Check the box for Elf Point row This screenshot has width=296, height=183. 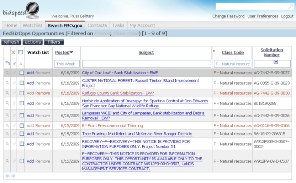22,125
